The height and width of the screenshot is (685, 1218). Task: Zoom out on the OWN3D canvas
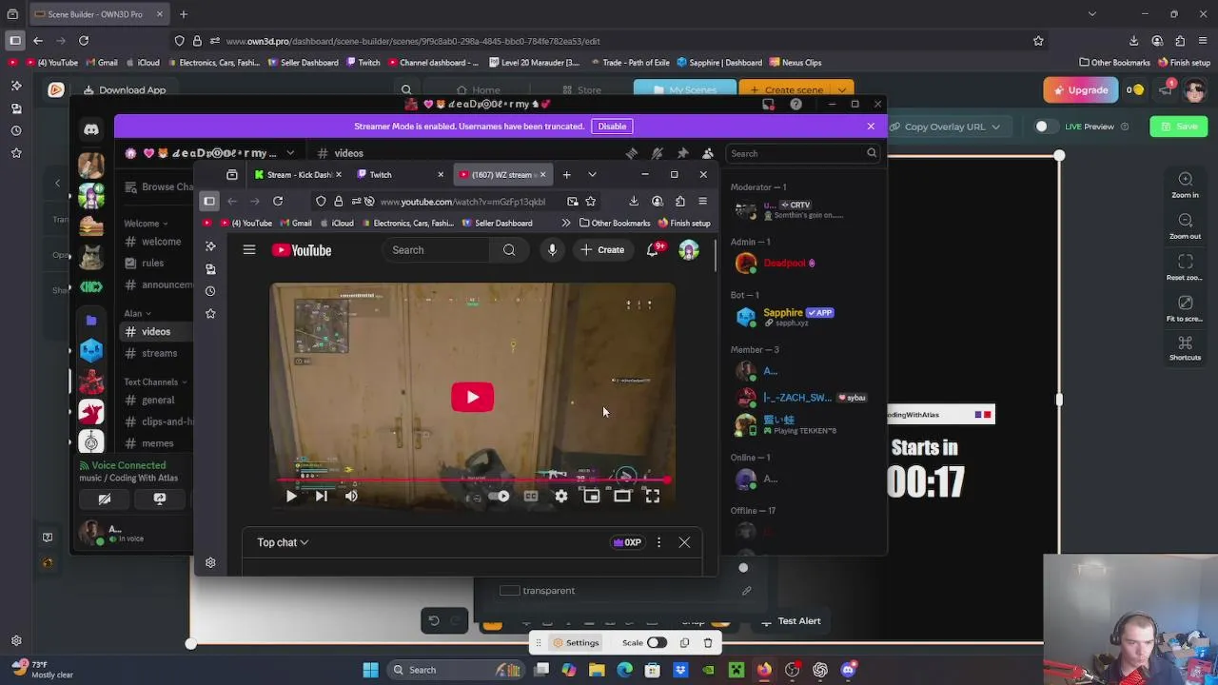[1185, 225]
